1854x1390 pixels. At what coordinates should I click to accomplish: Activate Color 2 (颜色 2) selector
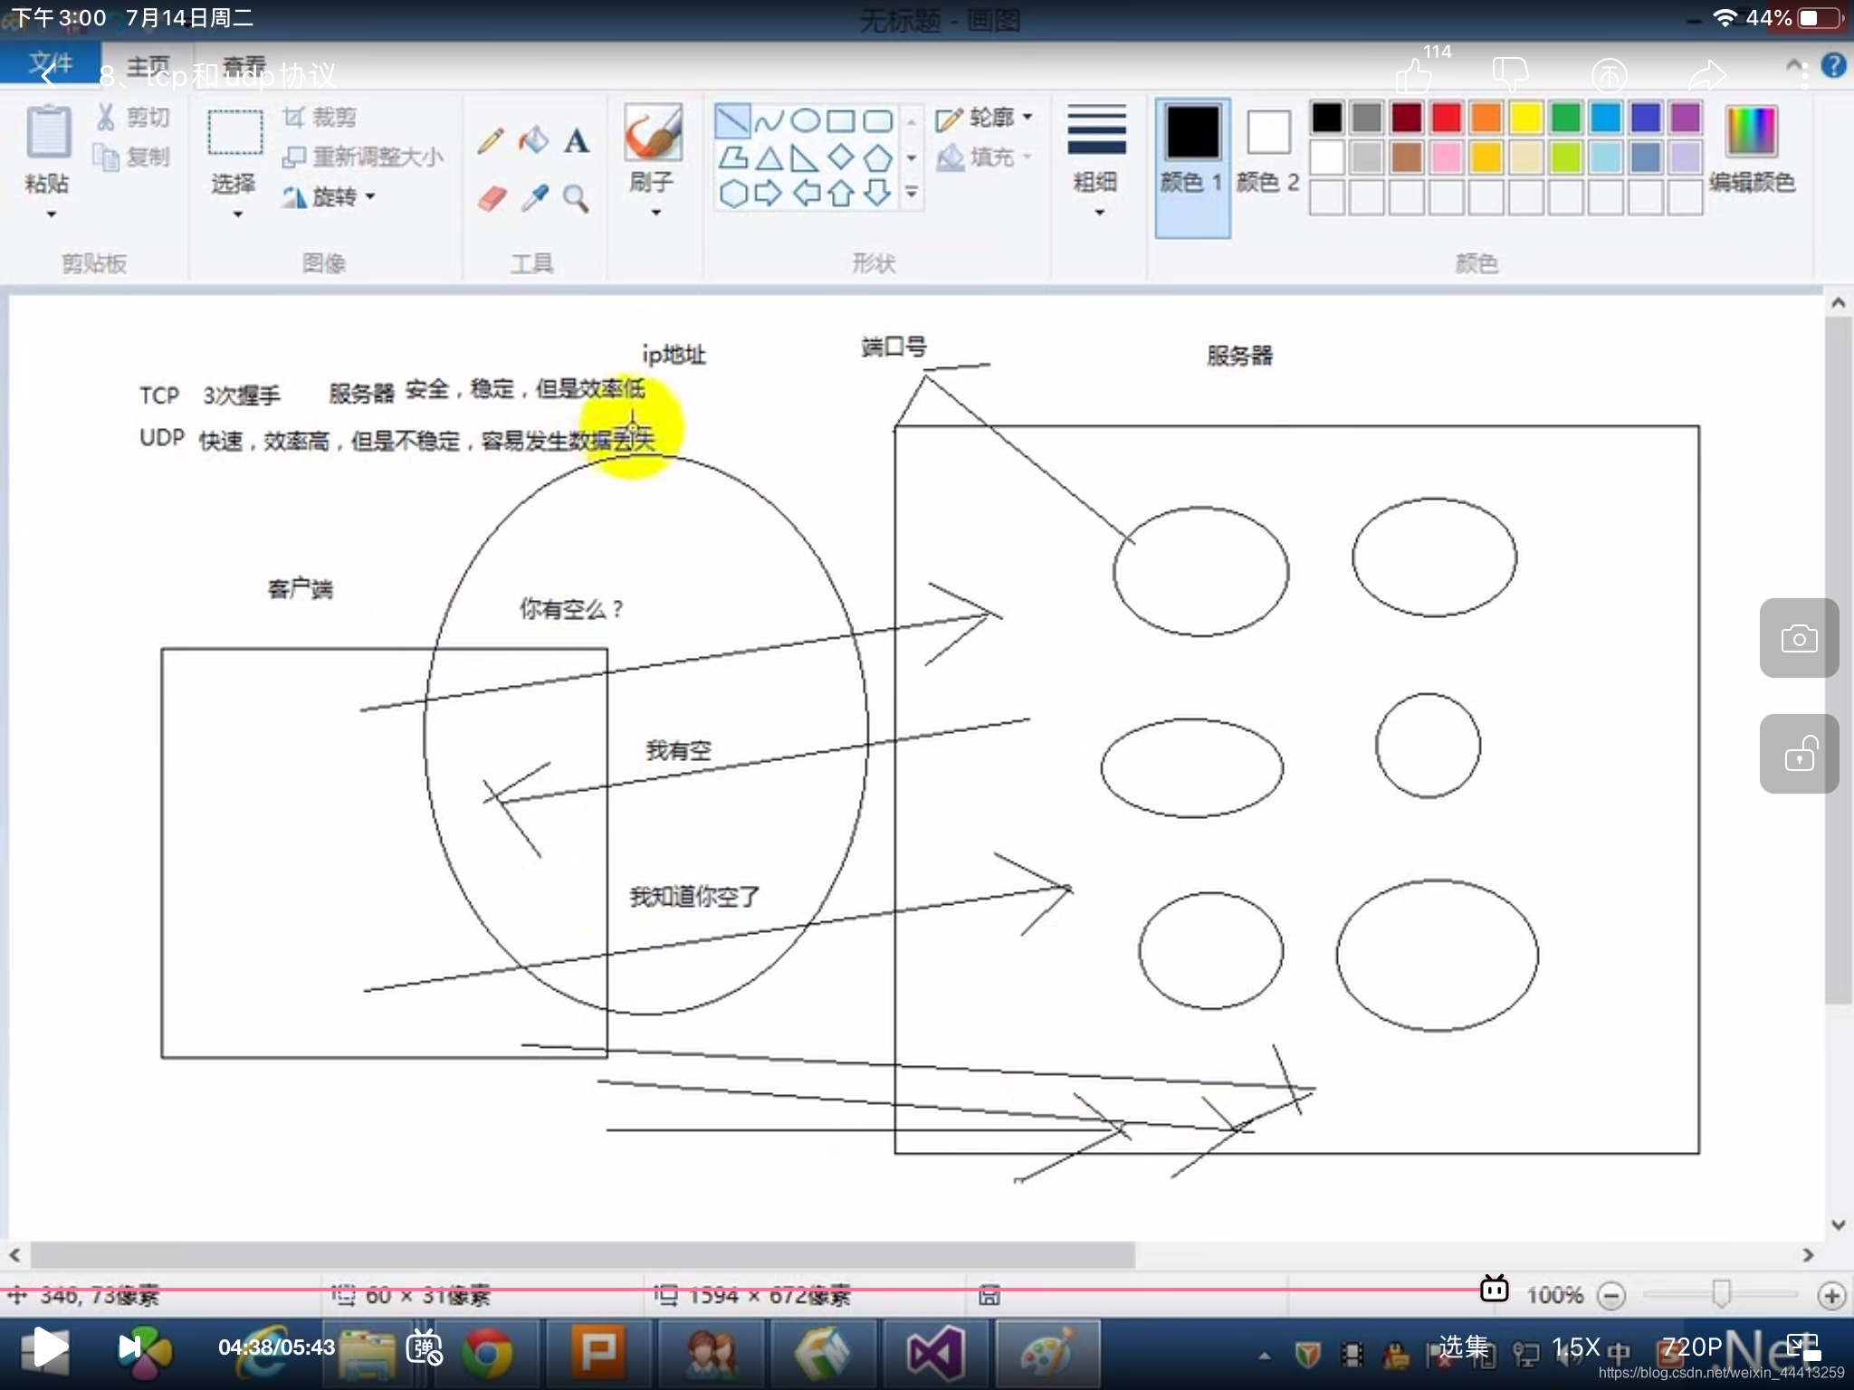[x=1268, y=150]
